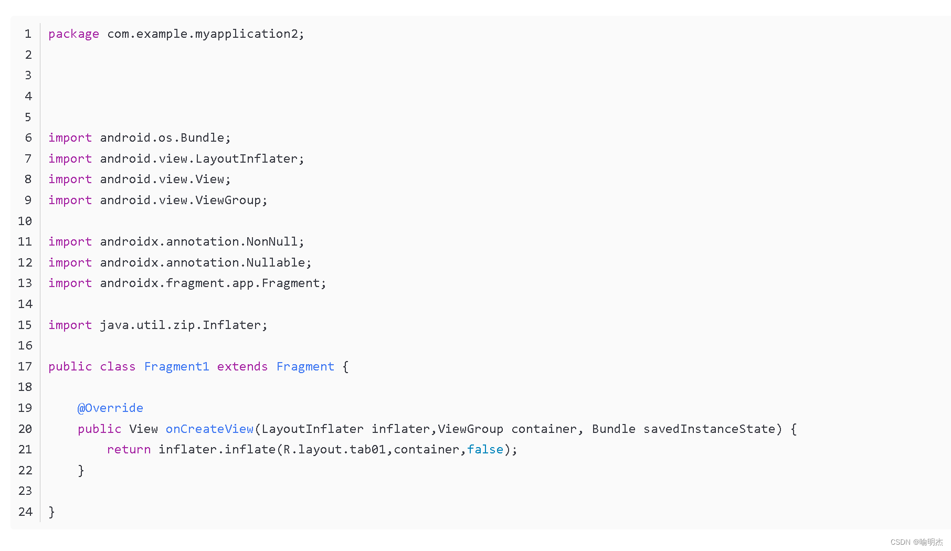Screen dimensions: 951x551
Task: Click the ViewGroup import line
Action: pyautogui.click(x=158, y=200)
